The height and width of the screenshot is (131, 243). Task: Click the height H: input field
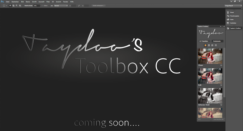pos(87,6)
